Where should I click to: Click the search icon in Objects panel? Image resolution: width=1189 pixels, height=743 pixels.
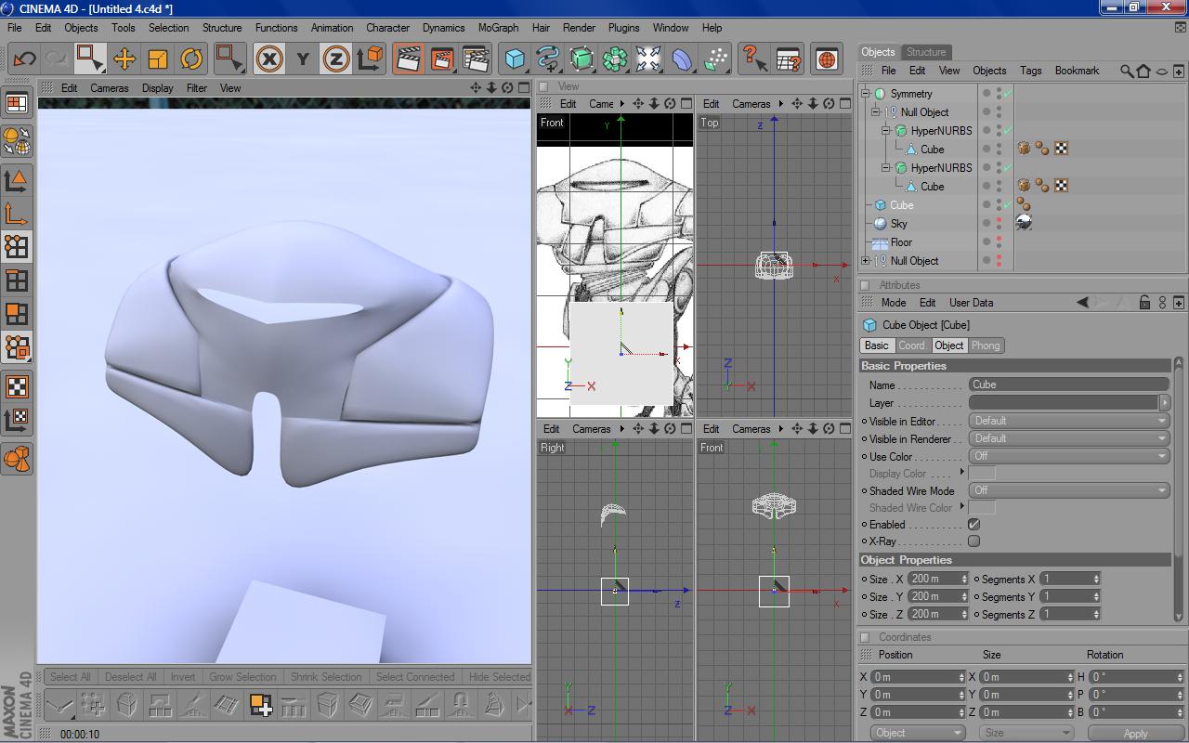pos(1127,71)
